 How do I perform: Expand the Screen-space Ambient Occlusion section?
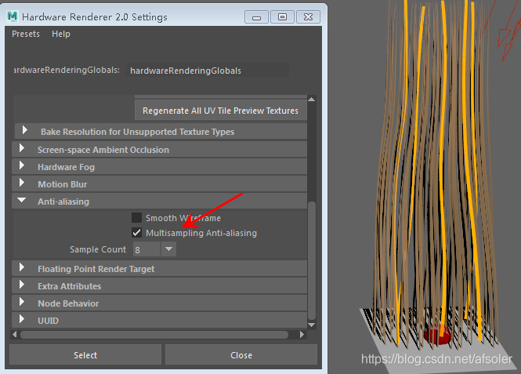[x=160, y=150]
